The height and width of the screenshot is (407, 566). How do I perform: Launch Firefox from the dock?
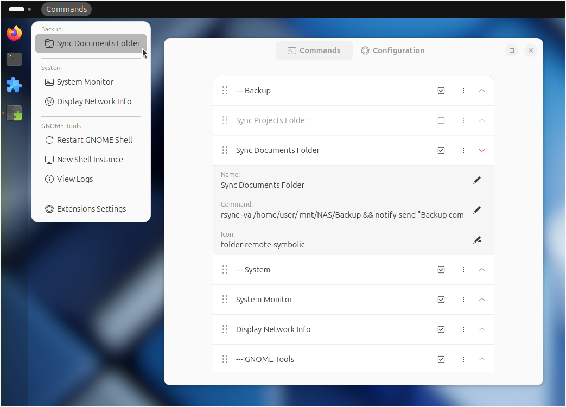click(14, 33)
